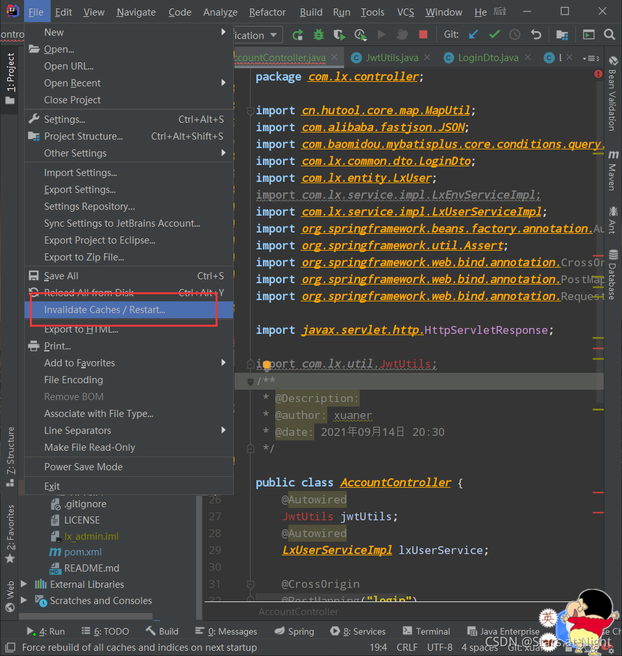
Task: Open Project Structure toolbar icon
Action: click(562, 34)
